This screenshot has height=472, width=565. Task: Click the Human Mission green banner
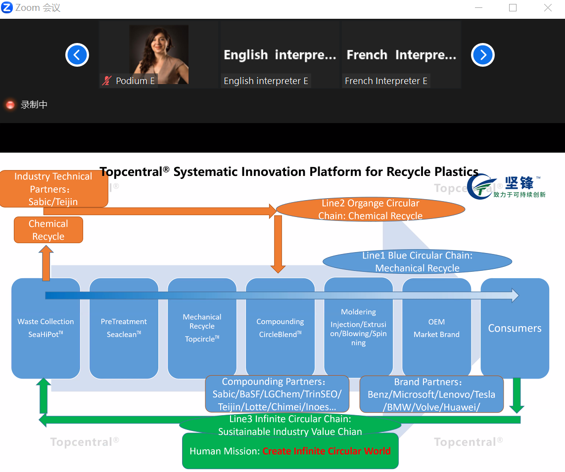(x=290, y=451)
